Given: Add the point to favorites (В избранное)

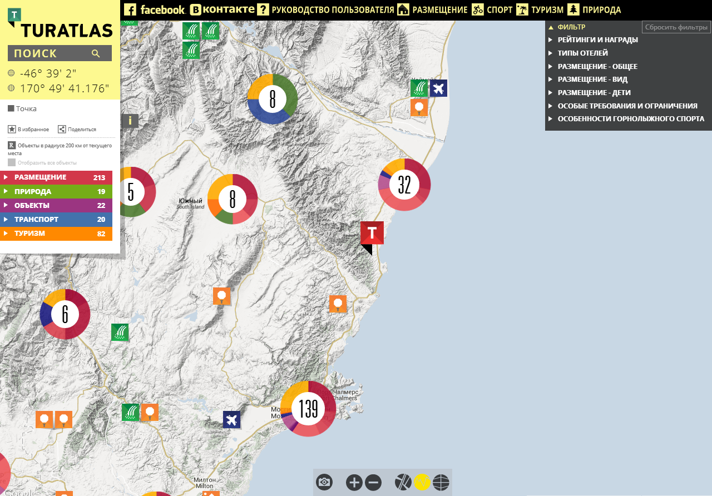Looking at the screenshot, I should pyautogui.click(x=28, y=129).
